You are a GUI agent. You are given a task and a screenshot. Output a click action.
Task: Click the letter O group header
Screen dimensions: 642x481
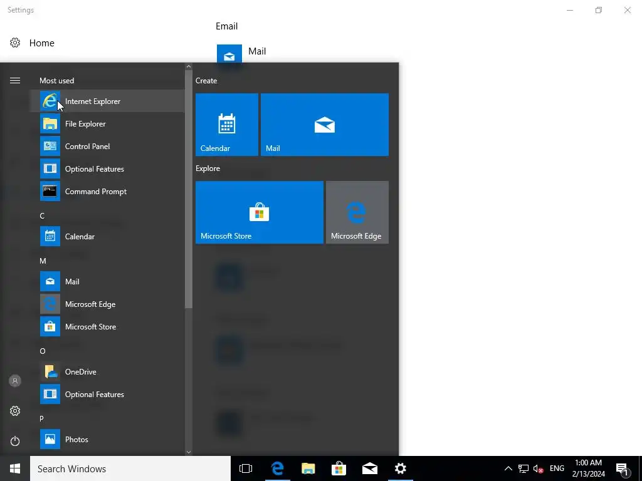pyautogui.click(x=43, y=351)
